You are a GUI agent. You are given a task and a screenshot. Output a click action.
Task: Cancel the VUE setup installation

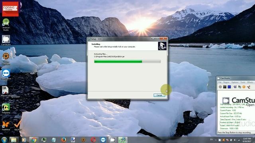[x=159, y=95]
